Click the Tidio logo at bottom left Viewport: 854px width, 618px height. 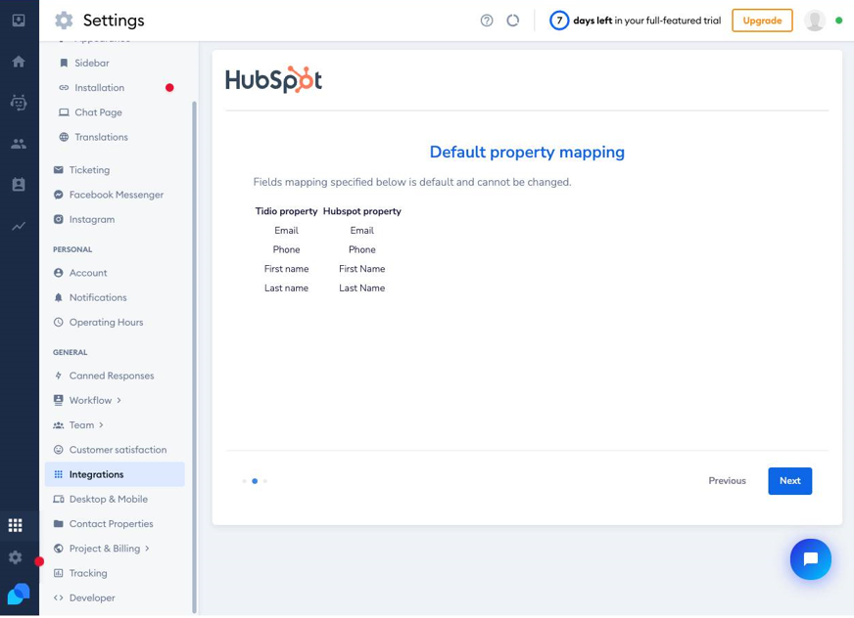point(19,594)
